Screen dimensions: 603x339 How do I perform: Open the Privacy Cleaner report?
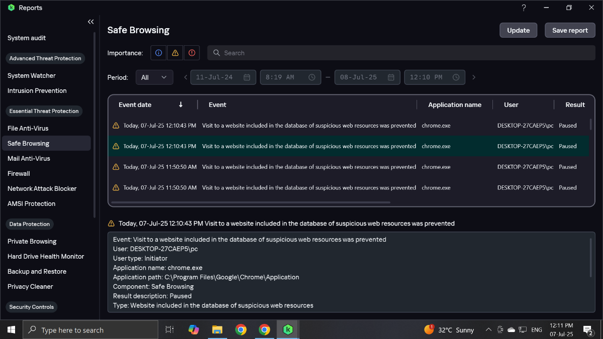point(30,286)
